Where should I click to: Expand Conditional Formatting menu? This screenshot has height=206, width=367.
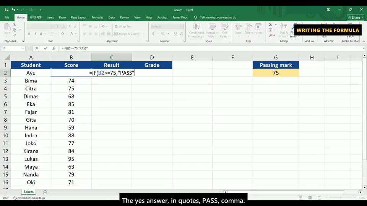point(196,31)
